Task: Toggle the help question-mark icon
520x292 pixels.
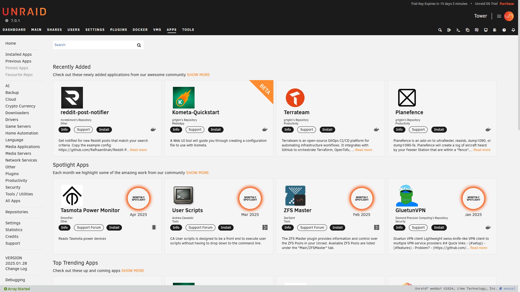Action: (504, 30)
